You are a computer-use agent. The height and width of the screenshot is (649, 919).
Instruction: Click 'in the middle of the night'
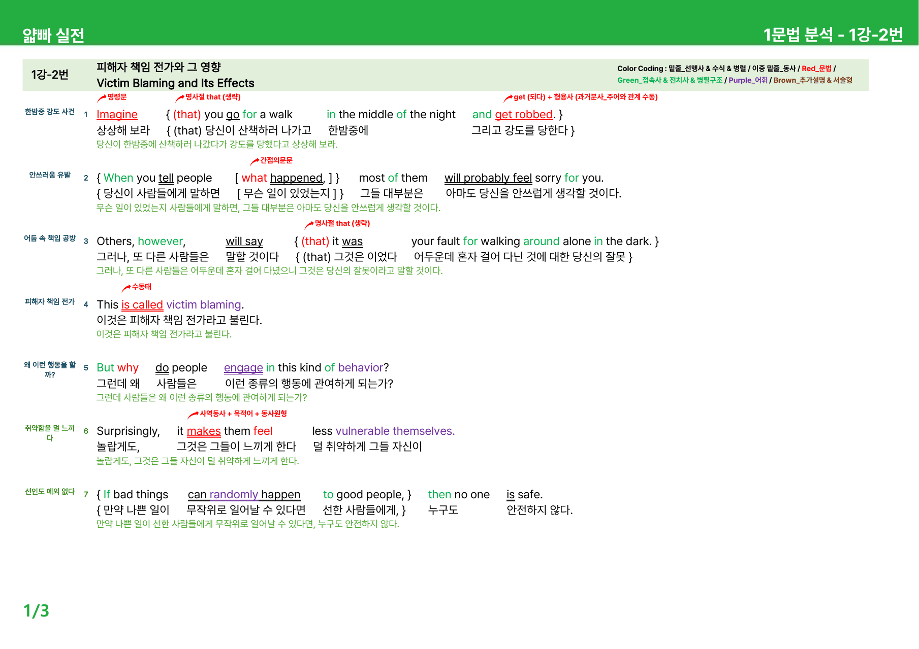pyautogui.click(x=391, y=115)
